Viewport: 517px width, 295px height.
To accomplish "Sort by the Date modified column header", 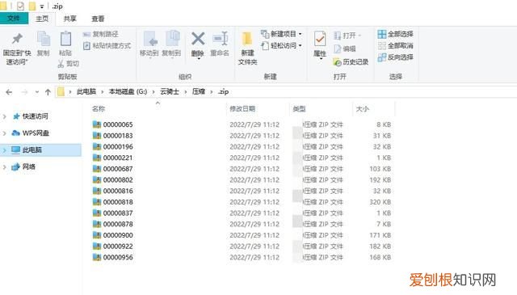I will click(x=242, y=109).
